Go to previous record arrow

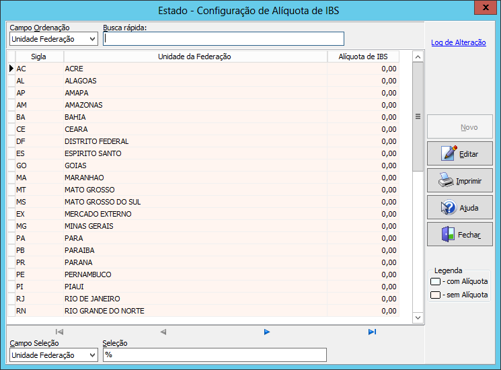(163, 332)
